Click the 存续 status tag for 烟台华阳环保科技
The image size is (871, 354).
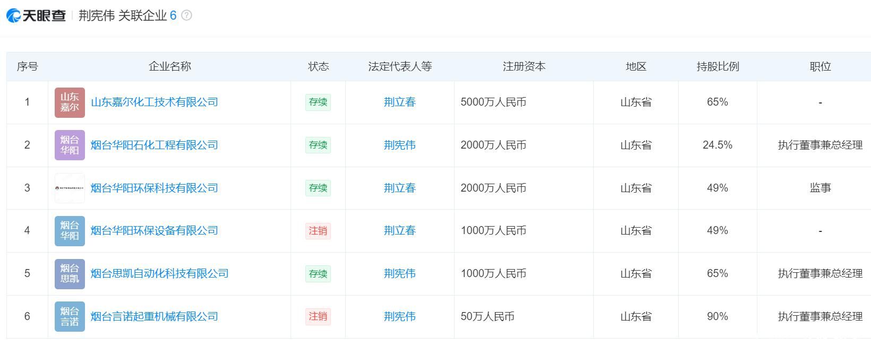[x=318, y=188]
